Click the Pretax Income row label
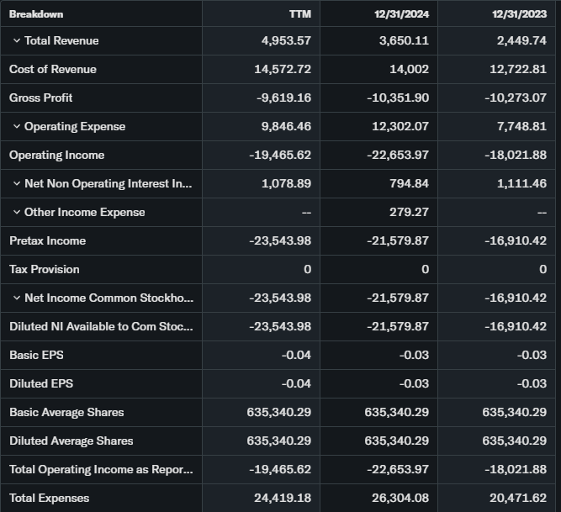 pyautogui.click(x=47, y=241)
